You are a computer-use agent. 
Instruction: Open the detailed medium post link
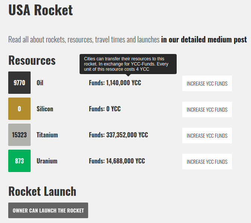coord(204,39)
